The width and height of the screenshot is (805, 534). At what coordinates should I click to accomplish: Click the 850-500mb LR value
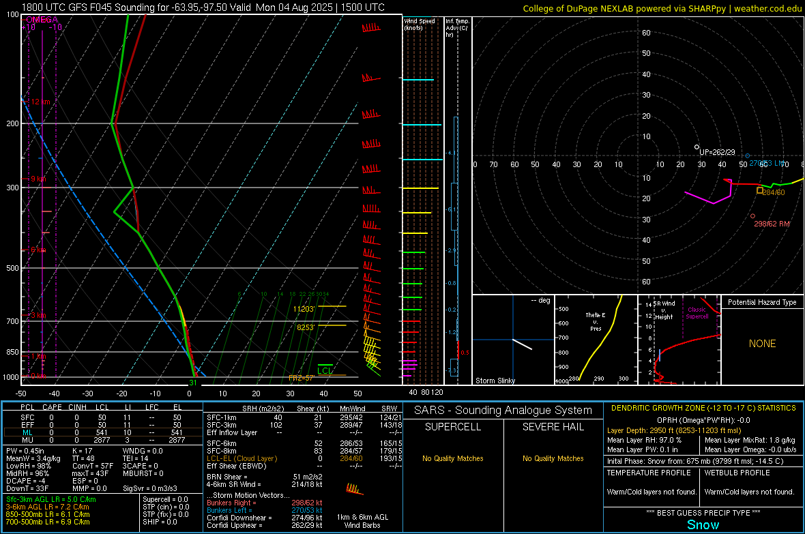48,514
